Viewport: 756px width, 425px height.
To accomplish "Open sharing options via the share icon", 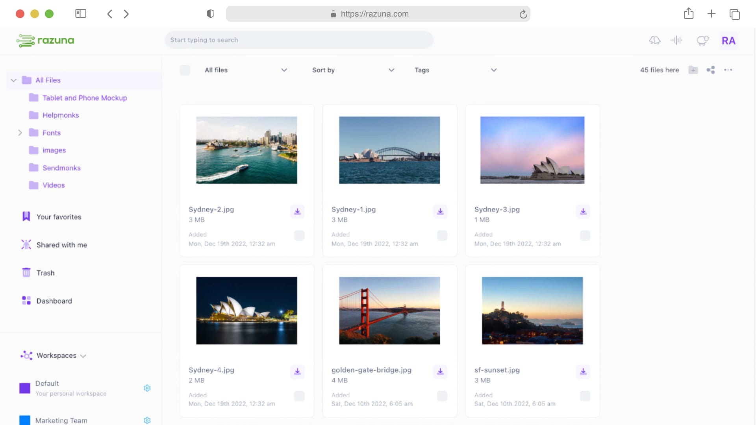I will pos(711,70).
